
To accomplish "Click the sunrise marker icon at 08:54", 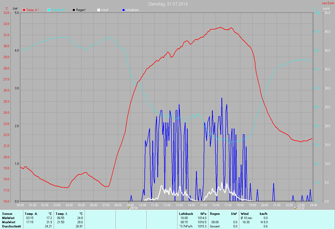I will pos(129,208).
